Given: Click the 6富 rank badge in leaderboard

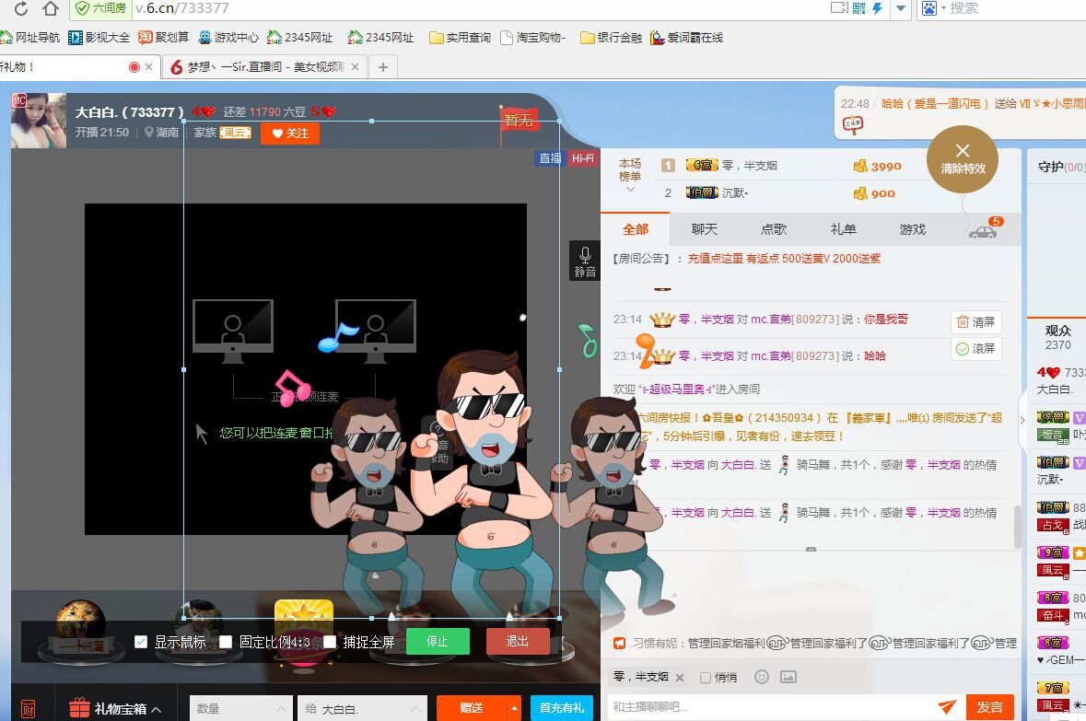Looking at the screenshot, I should click(702, 166).
